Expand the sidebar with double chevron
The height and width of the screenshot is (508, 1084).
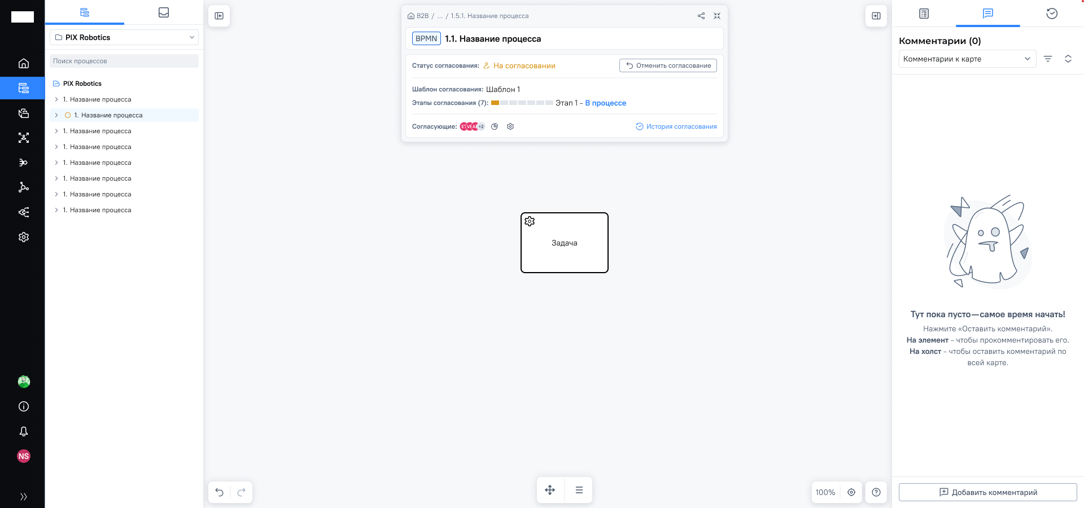click(x=24, y=497)
